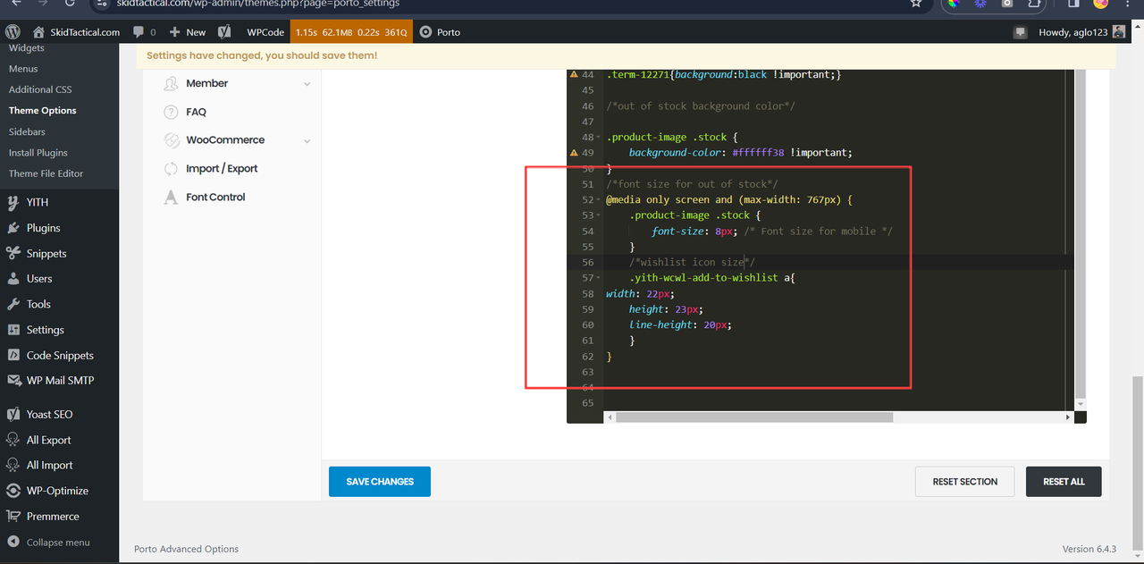Click the aglo123 user avatar

click(x=1119, y=31)
